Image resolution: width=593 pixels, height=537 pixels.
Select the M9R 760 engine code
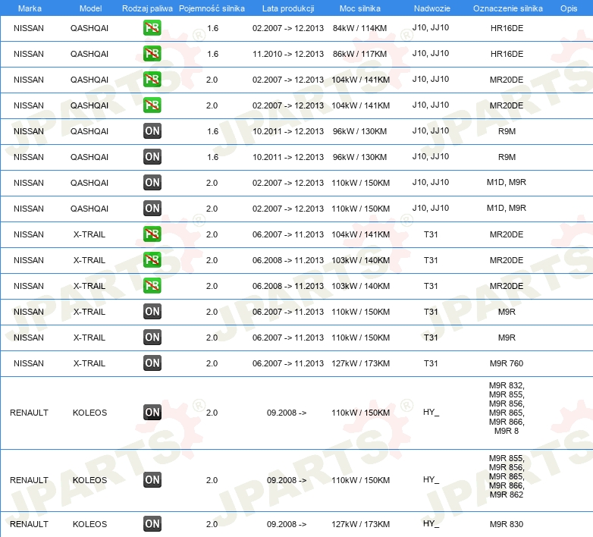click(x=507, y=363)
